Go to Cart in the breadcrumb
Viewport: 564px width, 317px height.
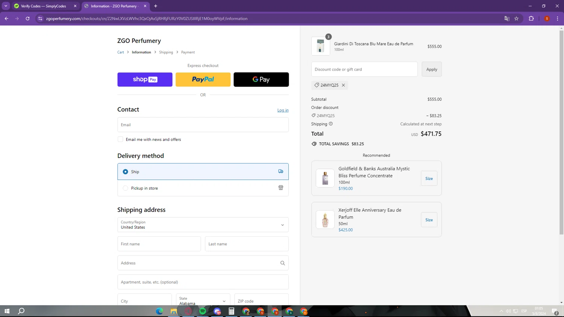tap(121, 52)
